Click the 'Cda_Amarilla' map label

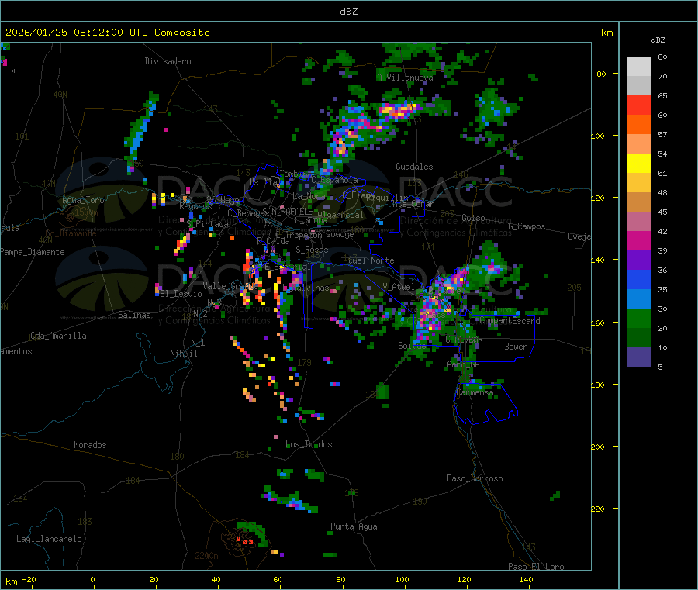[x=58, y=336]
